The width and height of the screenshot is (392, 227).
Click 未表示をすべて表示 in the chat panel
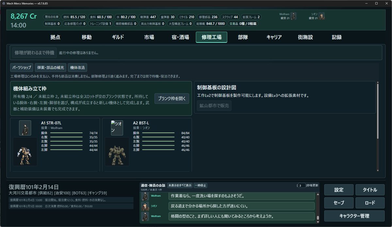(x=180, y=185)
